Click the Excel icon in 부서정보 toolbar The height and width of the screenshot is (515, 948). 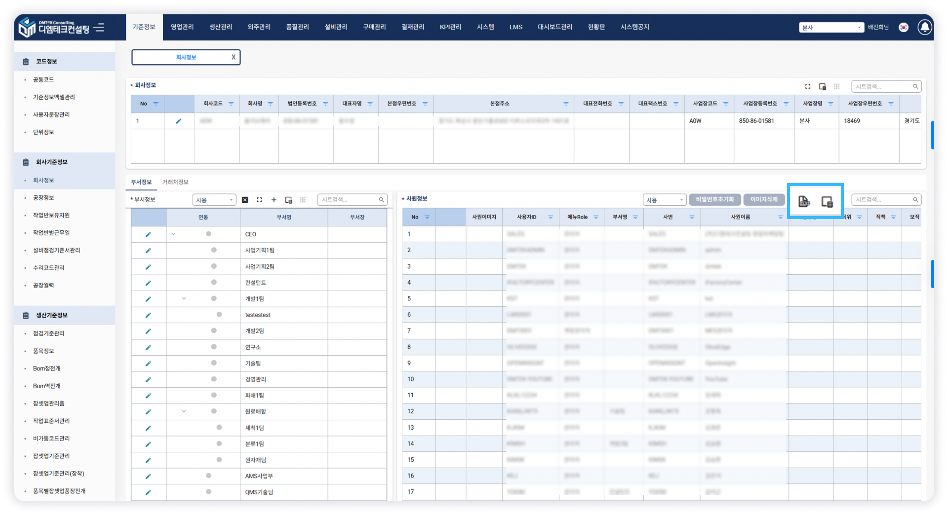pos(245,200)
